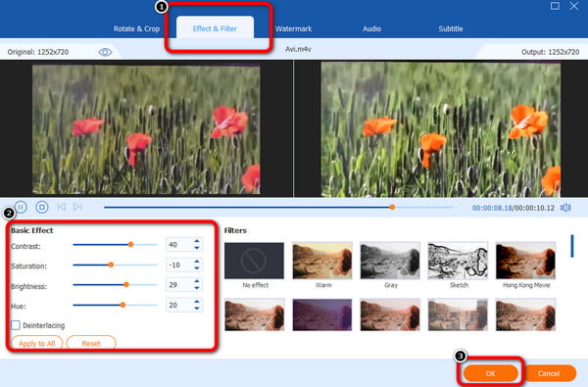Select the pixelated mosaic filter thumbnail

[458, 314]
